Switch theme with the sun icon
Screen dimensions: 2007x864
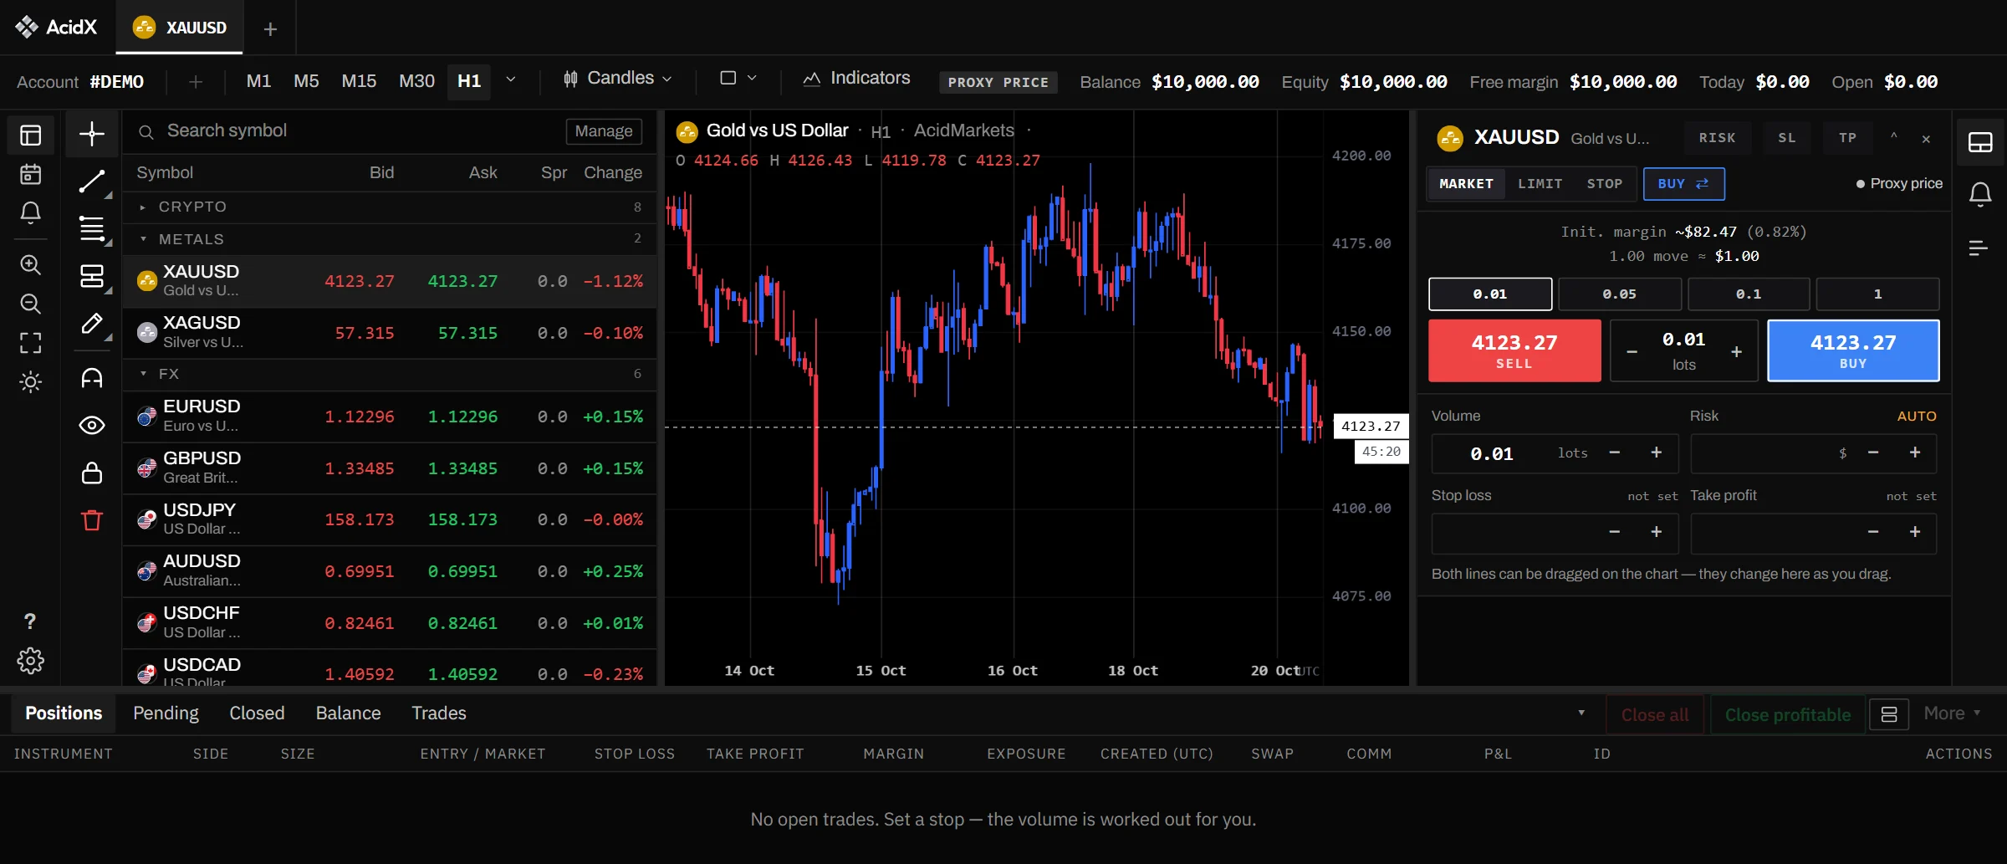coord(30,382)
